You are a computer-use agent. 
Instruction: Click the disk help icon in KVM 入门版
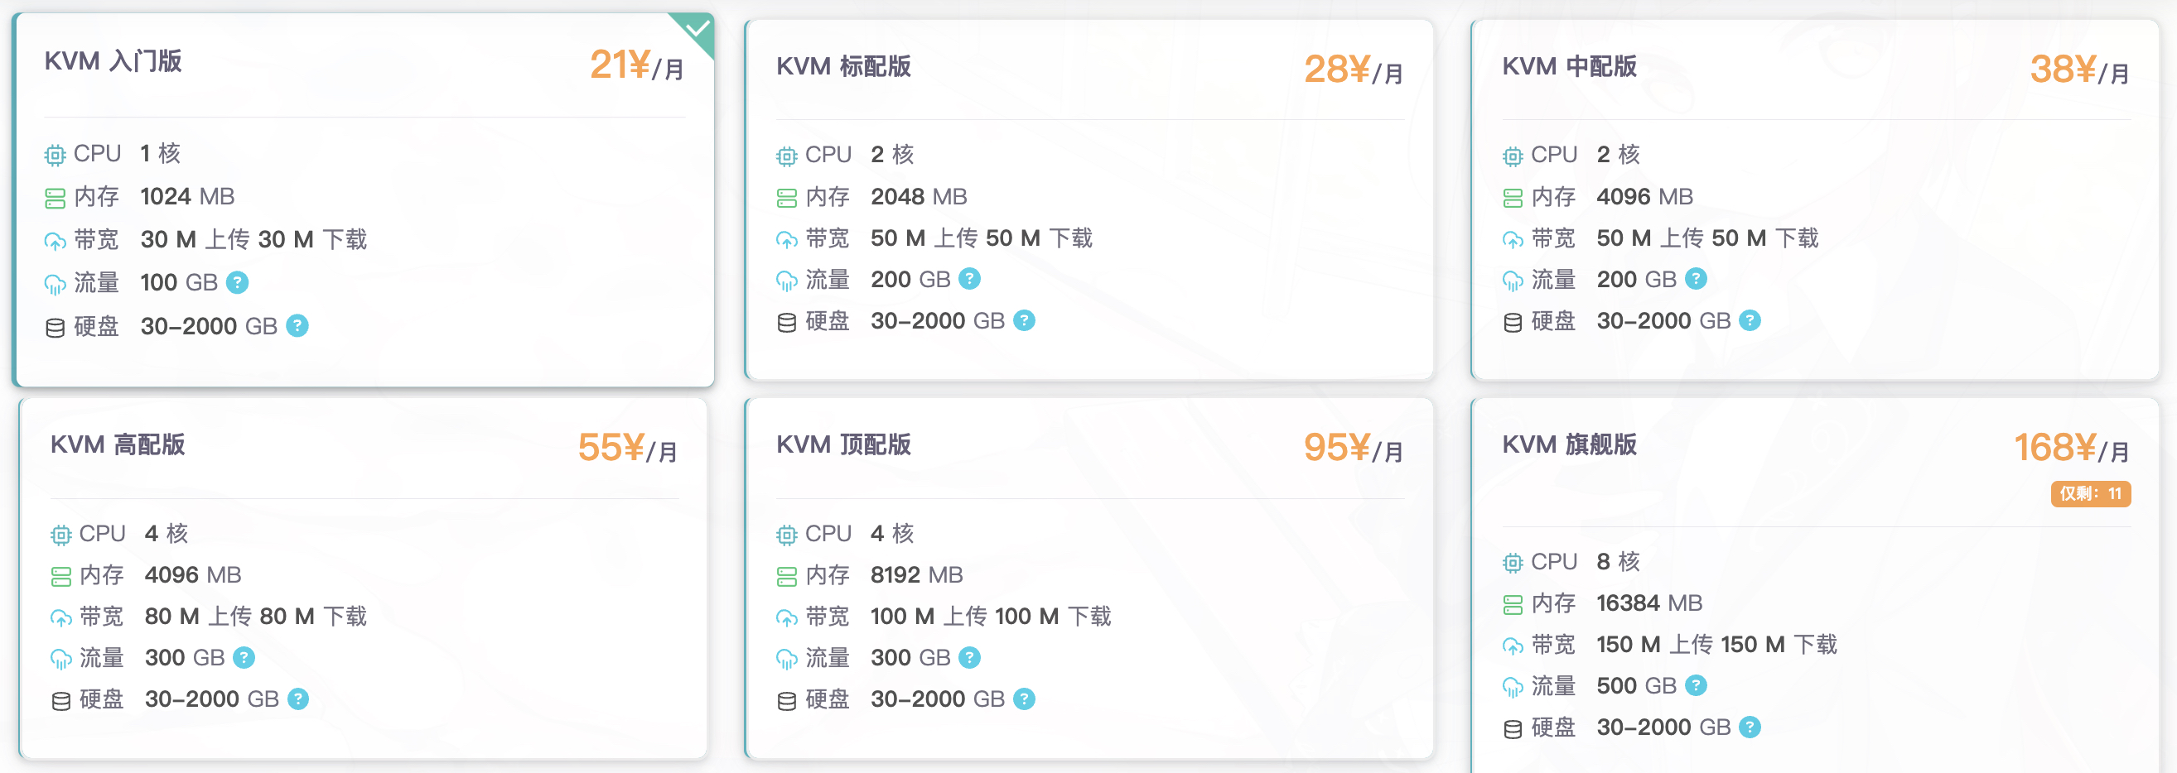(297, 326)
